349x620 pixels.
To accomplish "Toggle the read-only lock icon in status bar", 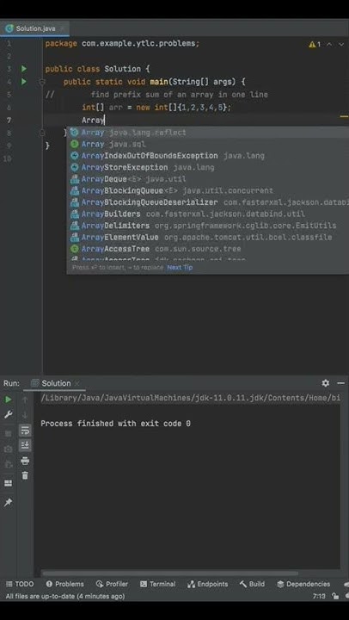I will tap(335, 596).
